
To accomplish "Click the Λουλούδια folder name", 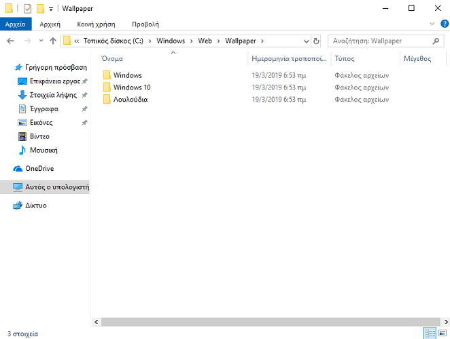I will point(131,100).
